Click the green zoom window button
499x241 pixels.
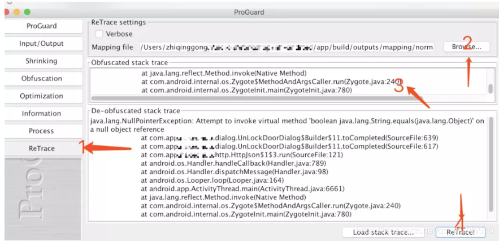click(x=27, y=12)
